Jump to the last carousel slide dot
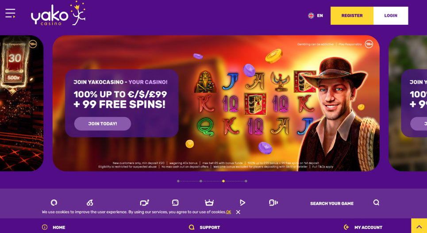Viewport: 427px width, 233px height. [x=246, y=181]
